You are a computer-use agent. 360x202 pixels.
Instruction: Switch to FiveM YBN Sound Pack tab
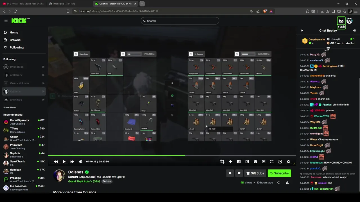(23, 4)
